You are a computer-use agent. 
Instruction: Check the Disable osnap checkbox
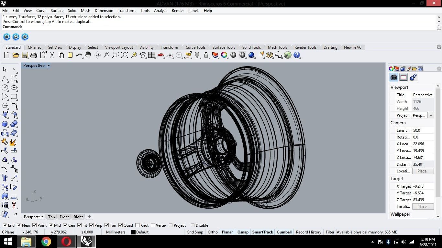click(193, 225)
